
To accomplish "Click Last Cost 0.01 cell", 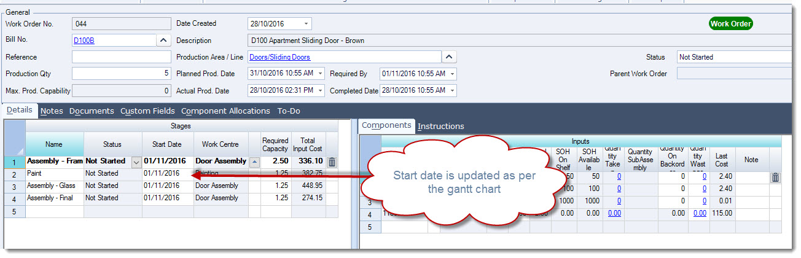I will (x=722, y=201).
